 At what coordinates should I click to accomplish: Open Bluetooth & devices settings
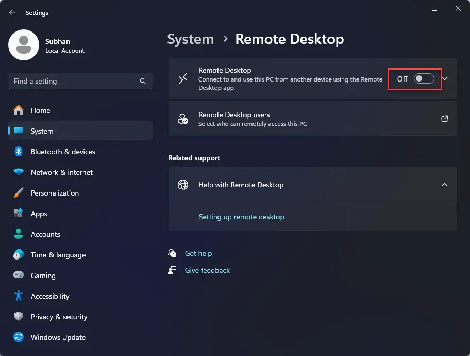80,151
